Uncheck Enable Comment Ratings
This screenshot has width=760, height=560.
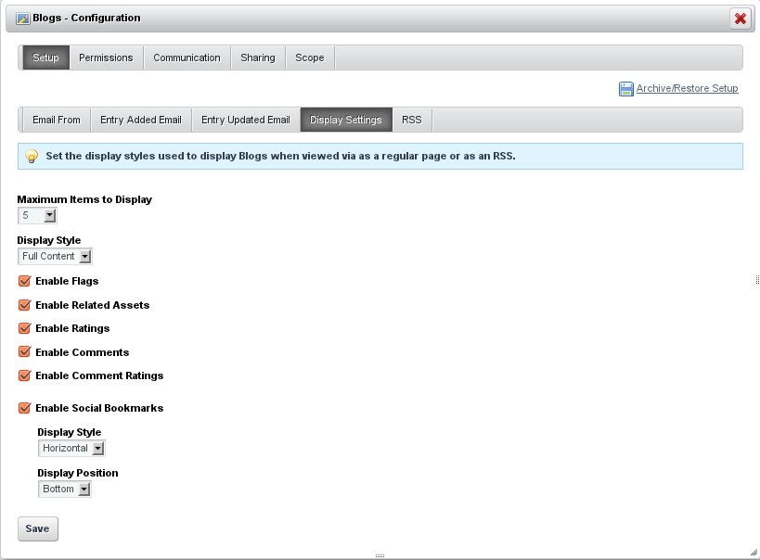(25, 375)
